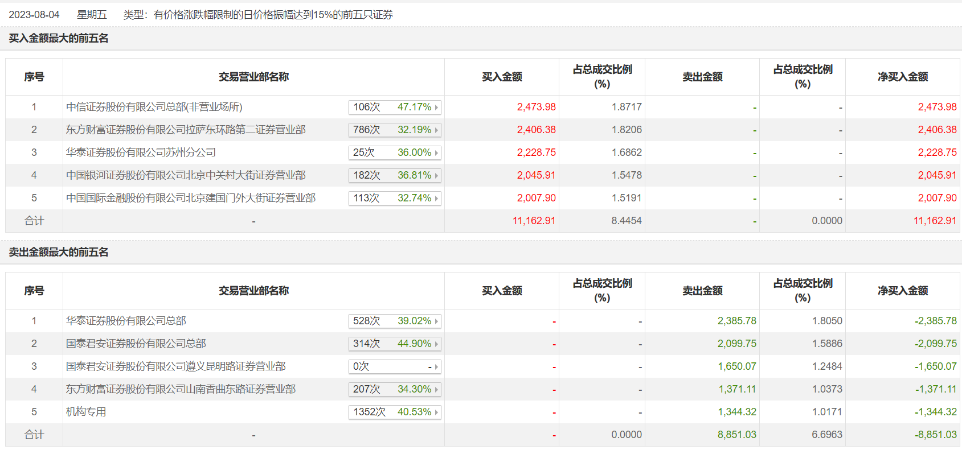Click sell ratio 1.8050

[827, 321]
